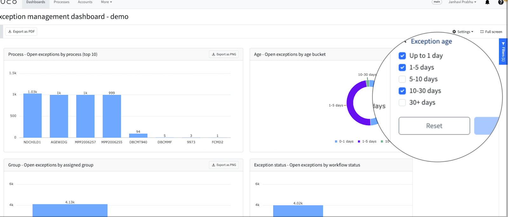Uncheck the 10-30 days checkbox
The height and width of the screenshot is (217, 508).
click(x=402, y=91)
